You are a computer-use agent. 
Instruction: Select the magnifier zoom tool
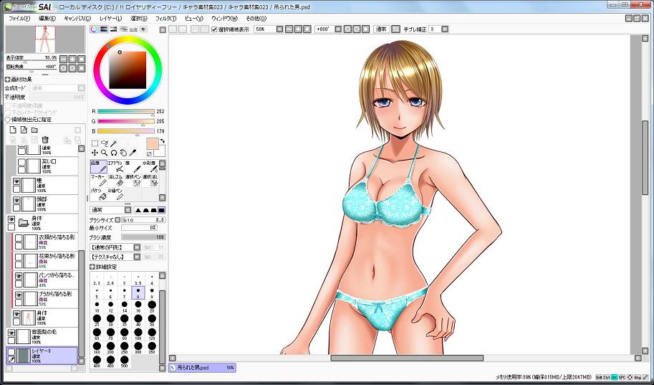pos(104,153)
